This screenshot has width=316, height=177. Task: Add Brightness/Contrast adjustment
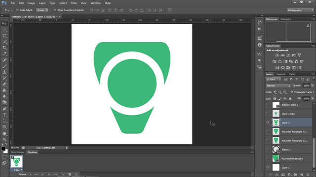[277, 55]
